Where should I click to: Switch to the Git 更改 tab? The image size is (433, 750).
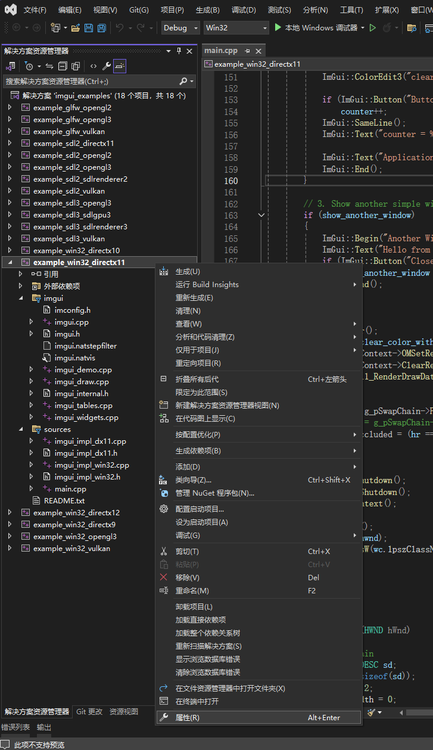pyautogui.click(x=89, y=712)
